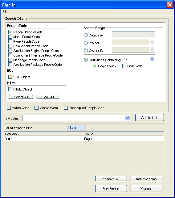Enable Application Package PeopleCode checkbox
175x198 pixels.
[x=10, y=65]
